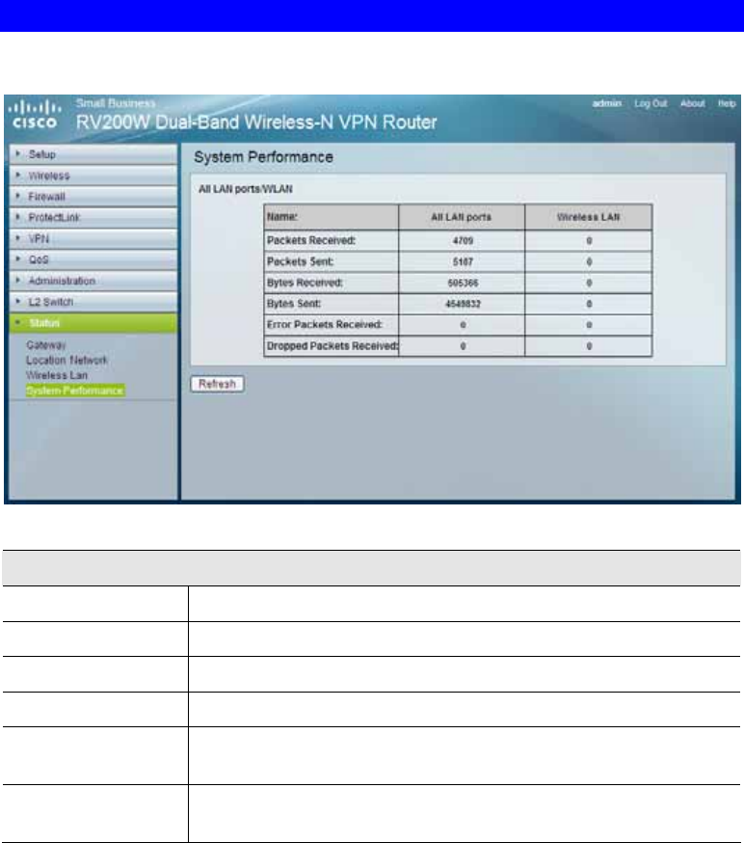Open the ProtectLink menu
This screenshot has height=843, width=744.
[x=93, y=217]
